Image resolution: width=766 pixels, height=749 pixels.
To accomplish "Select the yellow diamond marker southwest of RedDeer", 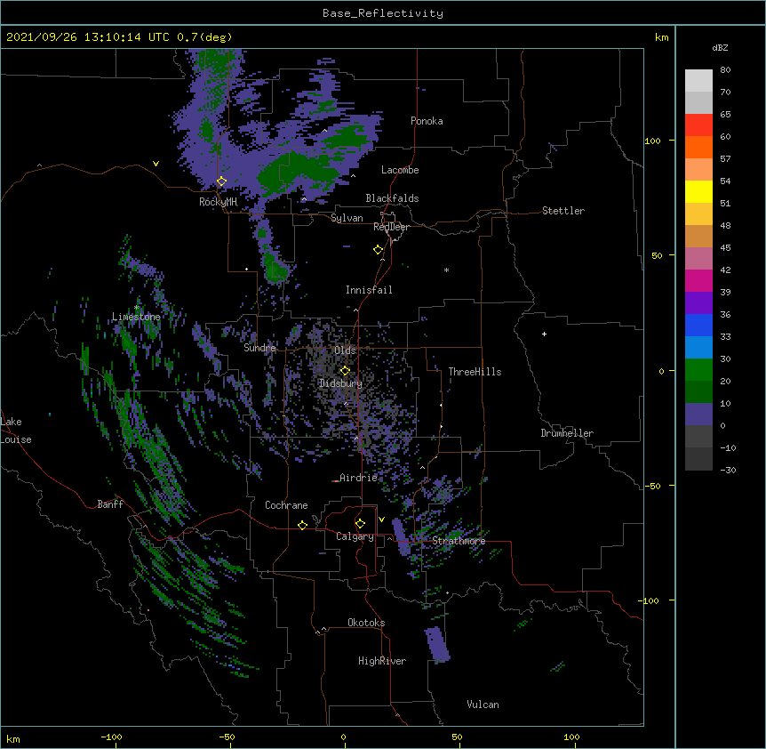I will [x=378, y=250].
